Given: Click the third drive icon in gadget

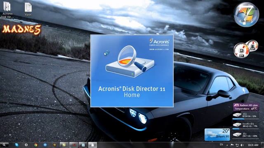Looking at the screenshot, I should (x=237, y=135).
